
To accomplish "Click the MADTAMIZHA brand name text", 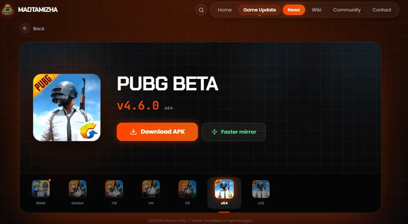I will [x=38, y=10].
